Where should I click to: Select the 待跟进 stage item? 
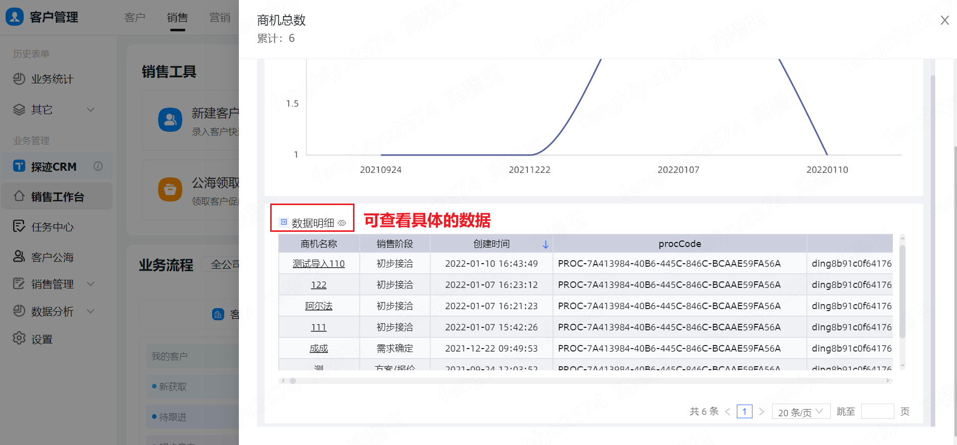click(x=192, y=417)
